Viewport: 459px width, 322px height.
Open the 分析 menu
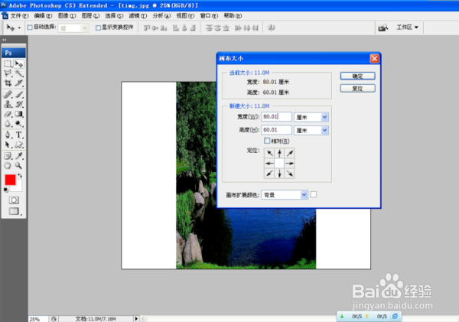point(161,16)
